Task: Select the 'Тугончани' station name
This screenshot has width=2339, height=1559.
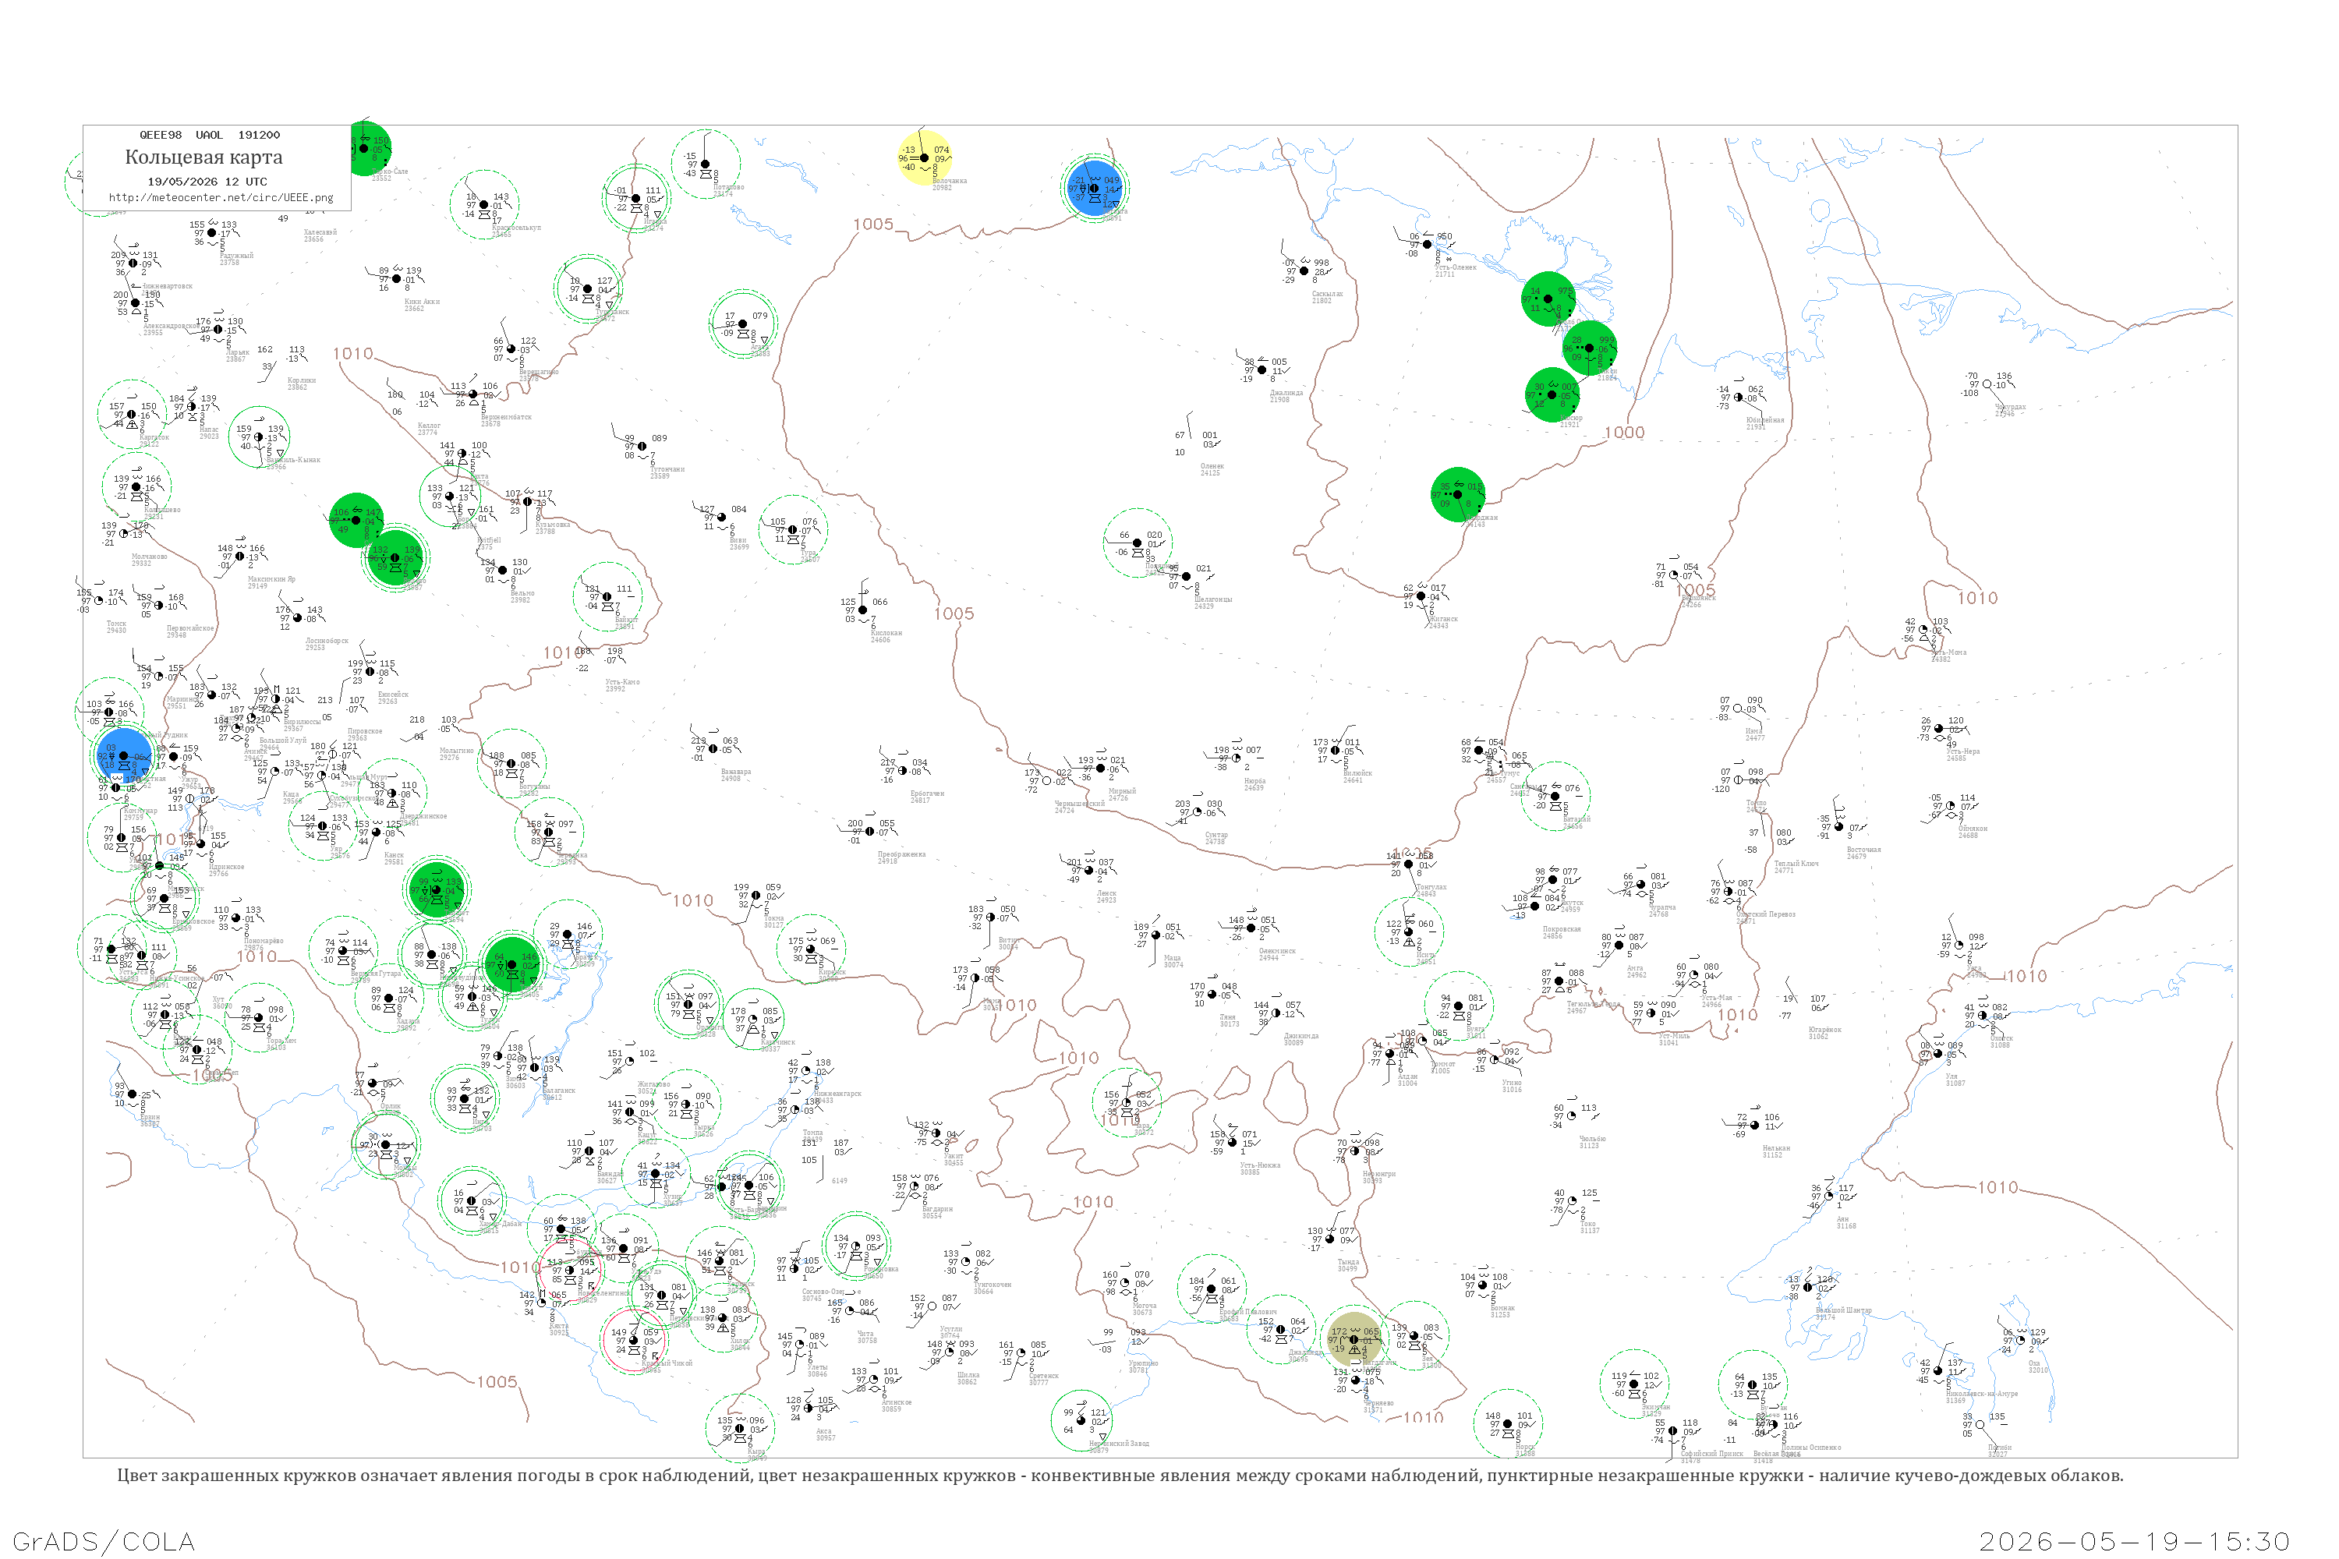Action: point(667,468)
